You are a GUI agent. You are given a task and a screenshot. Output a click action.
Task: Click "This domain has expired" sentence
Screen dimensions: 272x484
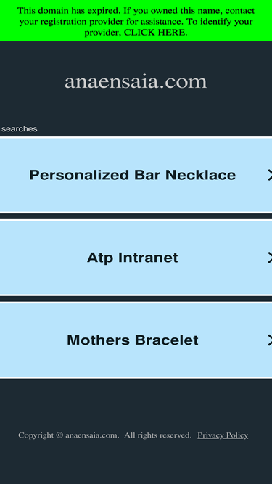pyautogui.click(x=69, y=11)
